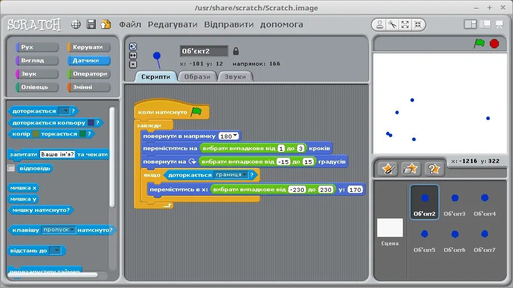Click the blocks palette vertical scrollbar
The image size is (513, 288).
pyautogui.click(x=112, y=157)
